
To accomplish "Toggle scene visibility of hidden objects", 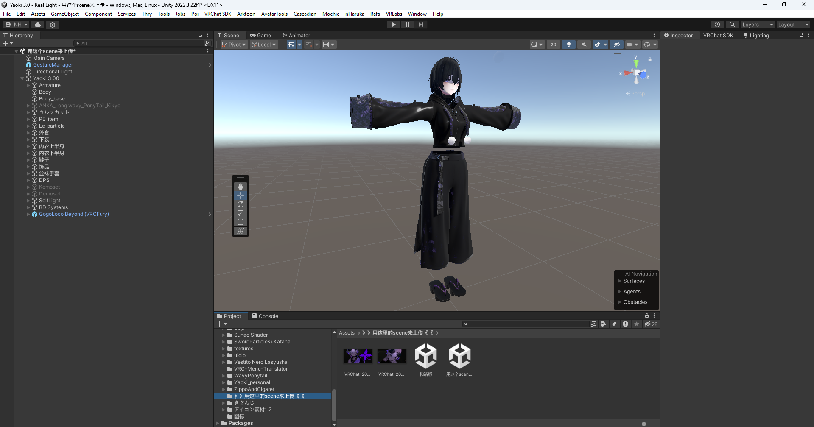I will (617, 45).
